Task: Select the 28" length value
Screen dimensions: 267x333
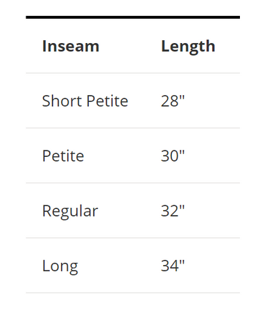Action: (173, 101)
